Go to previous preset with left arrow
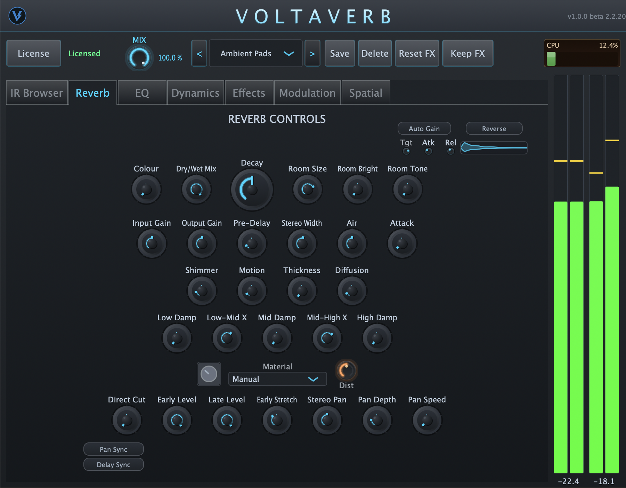This screenshot has height=488, width=626. coord(199,54)
